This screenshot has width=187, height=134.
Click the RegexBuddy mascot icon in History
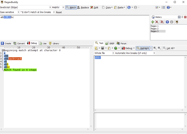click(177, 22)
